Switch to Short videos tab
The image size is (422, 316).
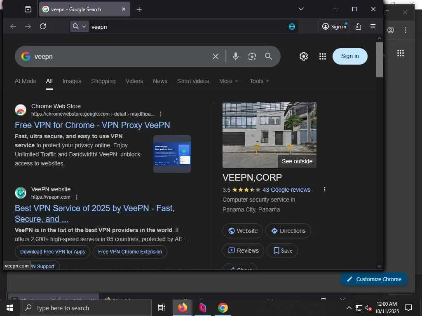[x=193, y=81]
